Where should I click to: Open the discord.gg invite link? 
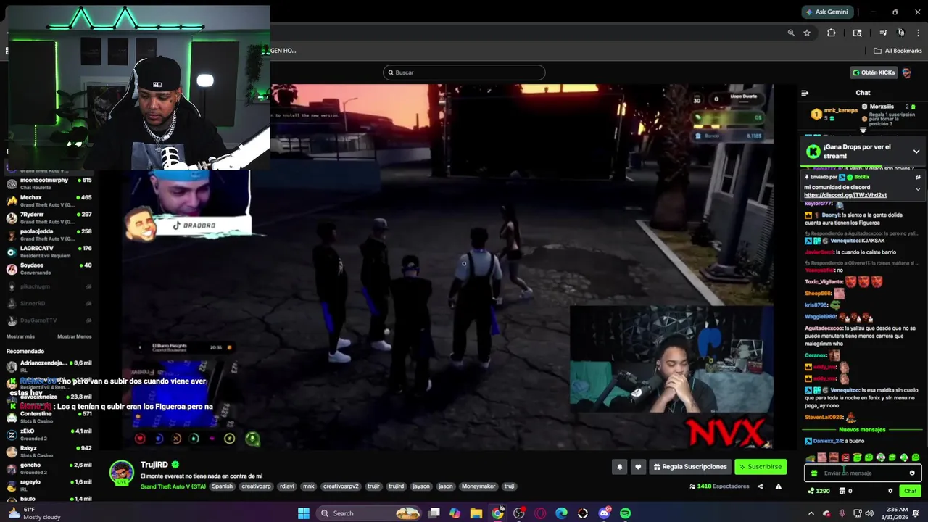(845, 195)
